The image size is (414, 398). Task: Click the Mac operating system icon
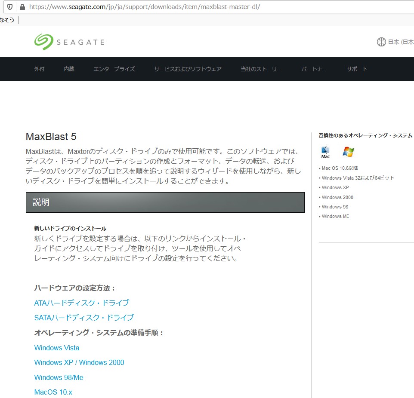click(x=325, y=152)
